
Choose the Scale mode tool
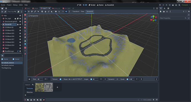[35, 11]
